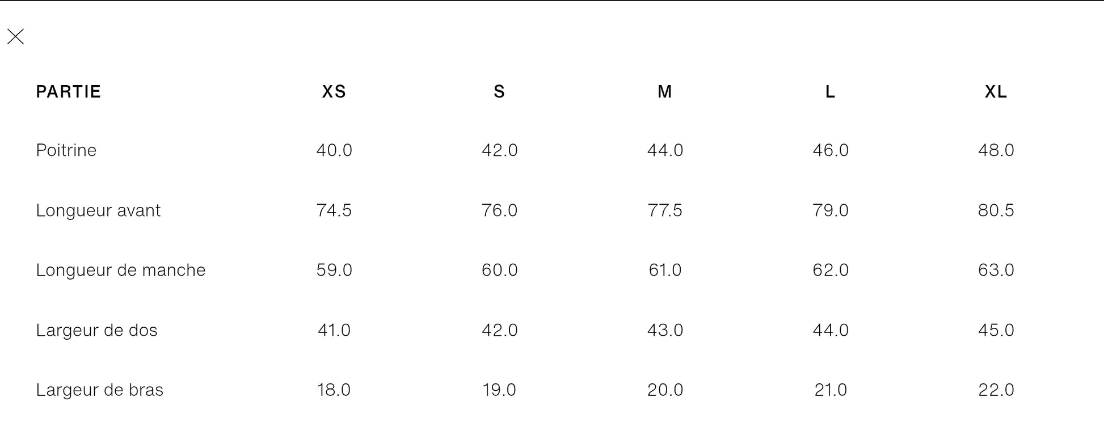Select the S size column header

(499, 92)
